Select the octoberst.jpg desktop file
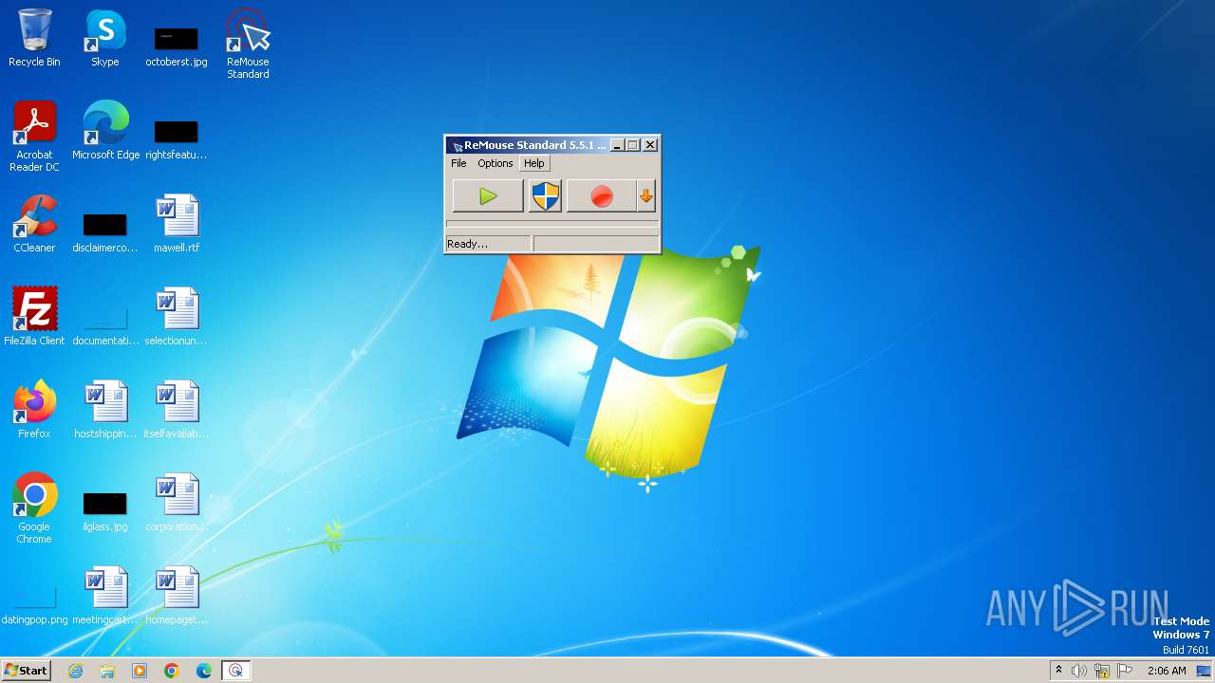The image size is (1215, 683). click(177, 46)
